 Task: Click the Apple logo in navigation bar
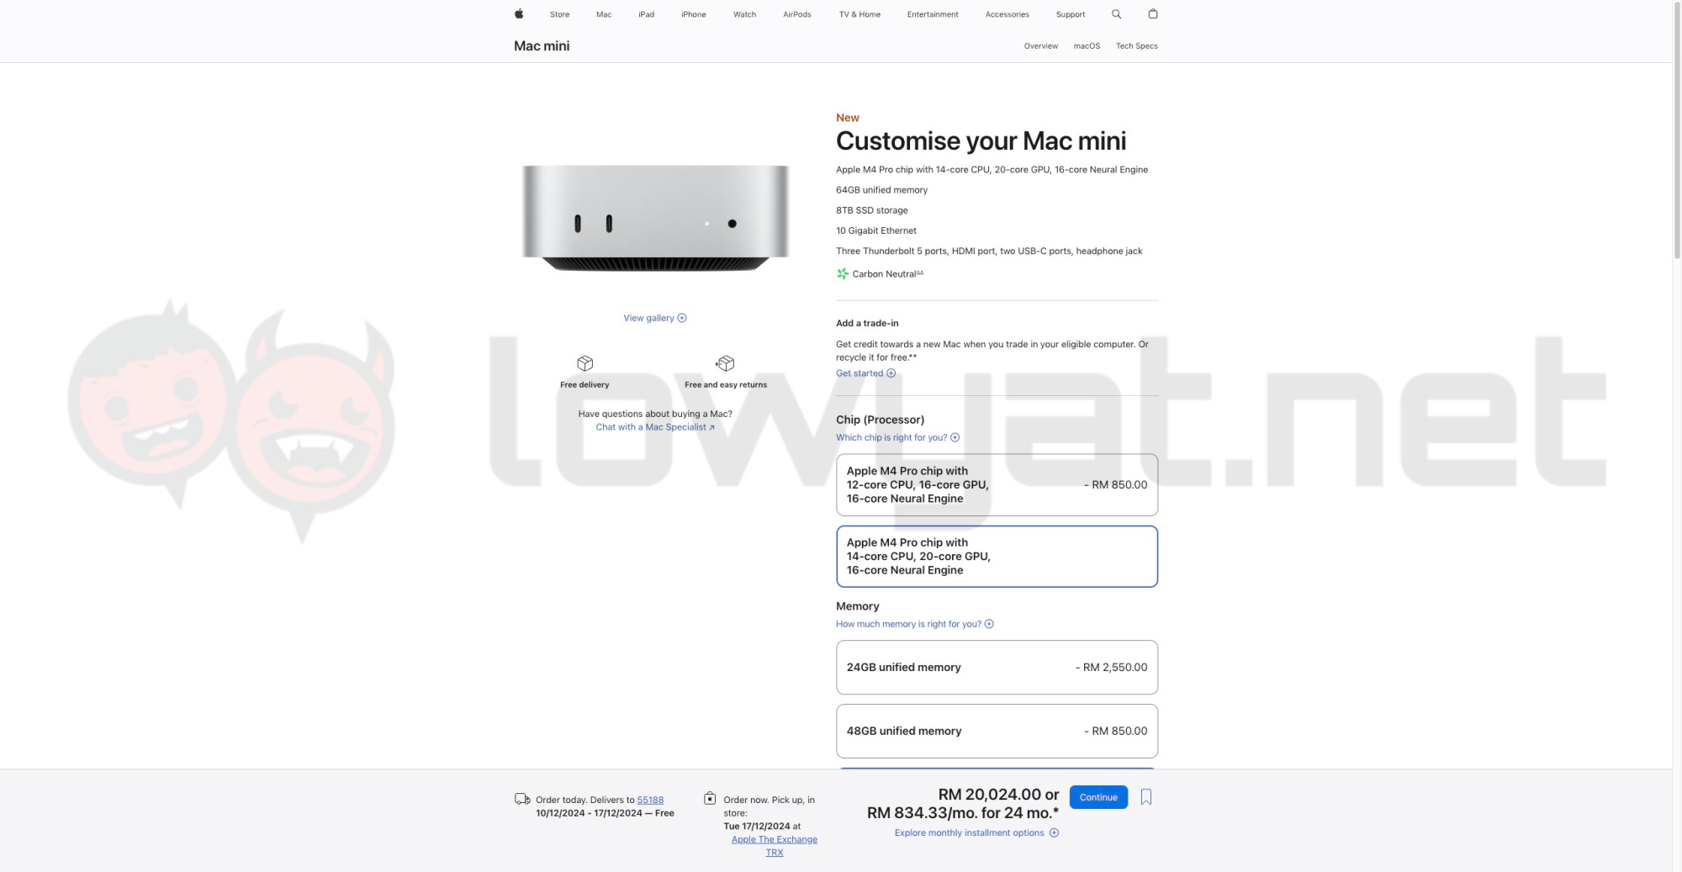[x=519, y=13]
